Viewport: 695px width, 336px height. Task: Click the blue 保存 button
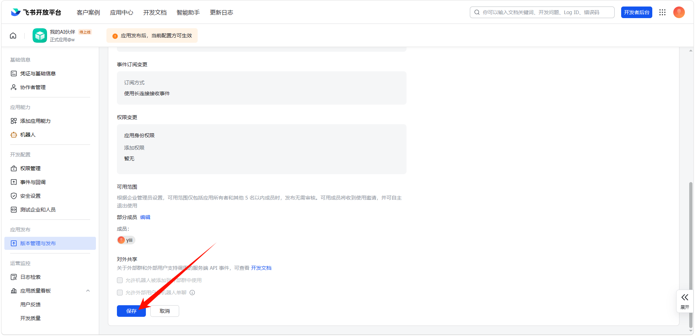click(x=131, y=311)
